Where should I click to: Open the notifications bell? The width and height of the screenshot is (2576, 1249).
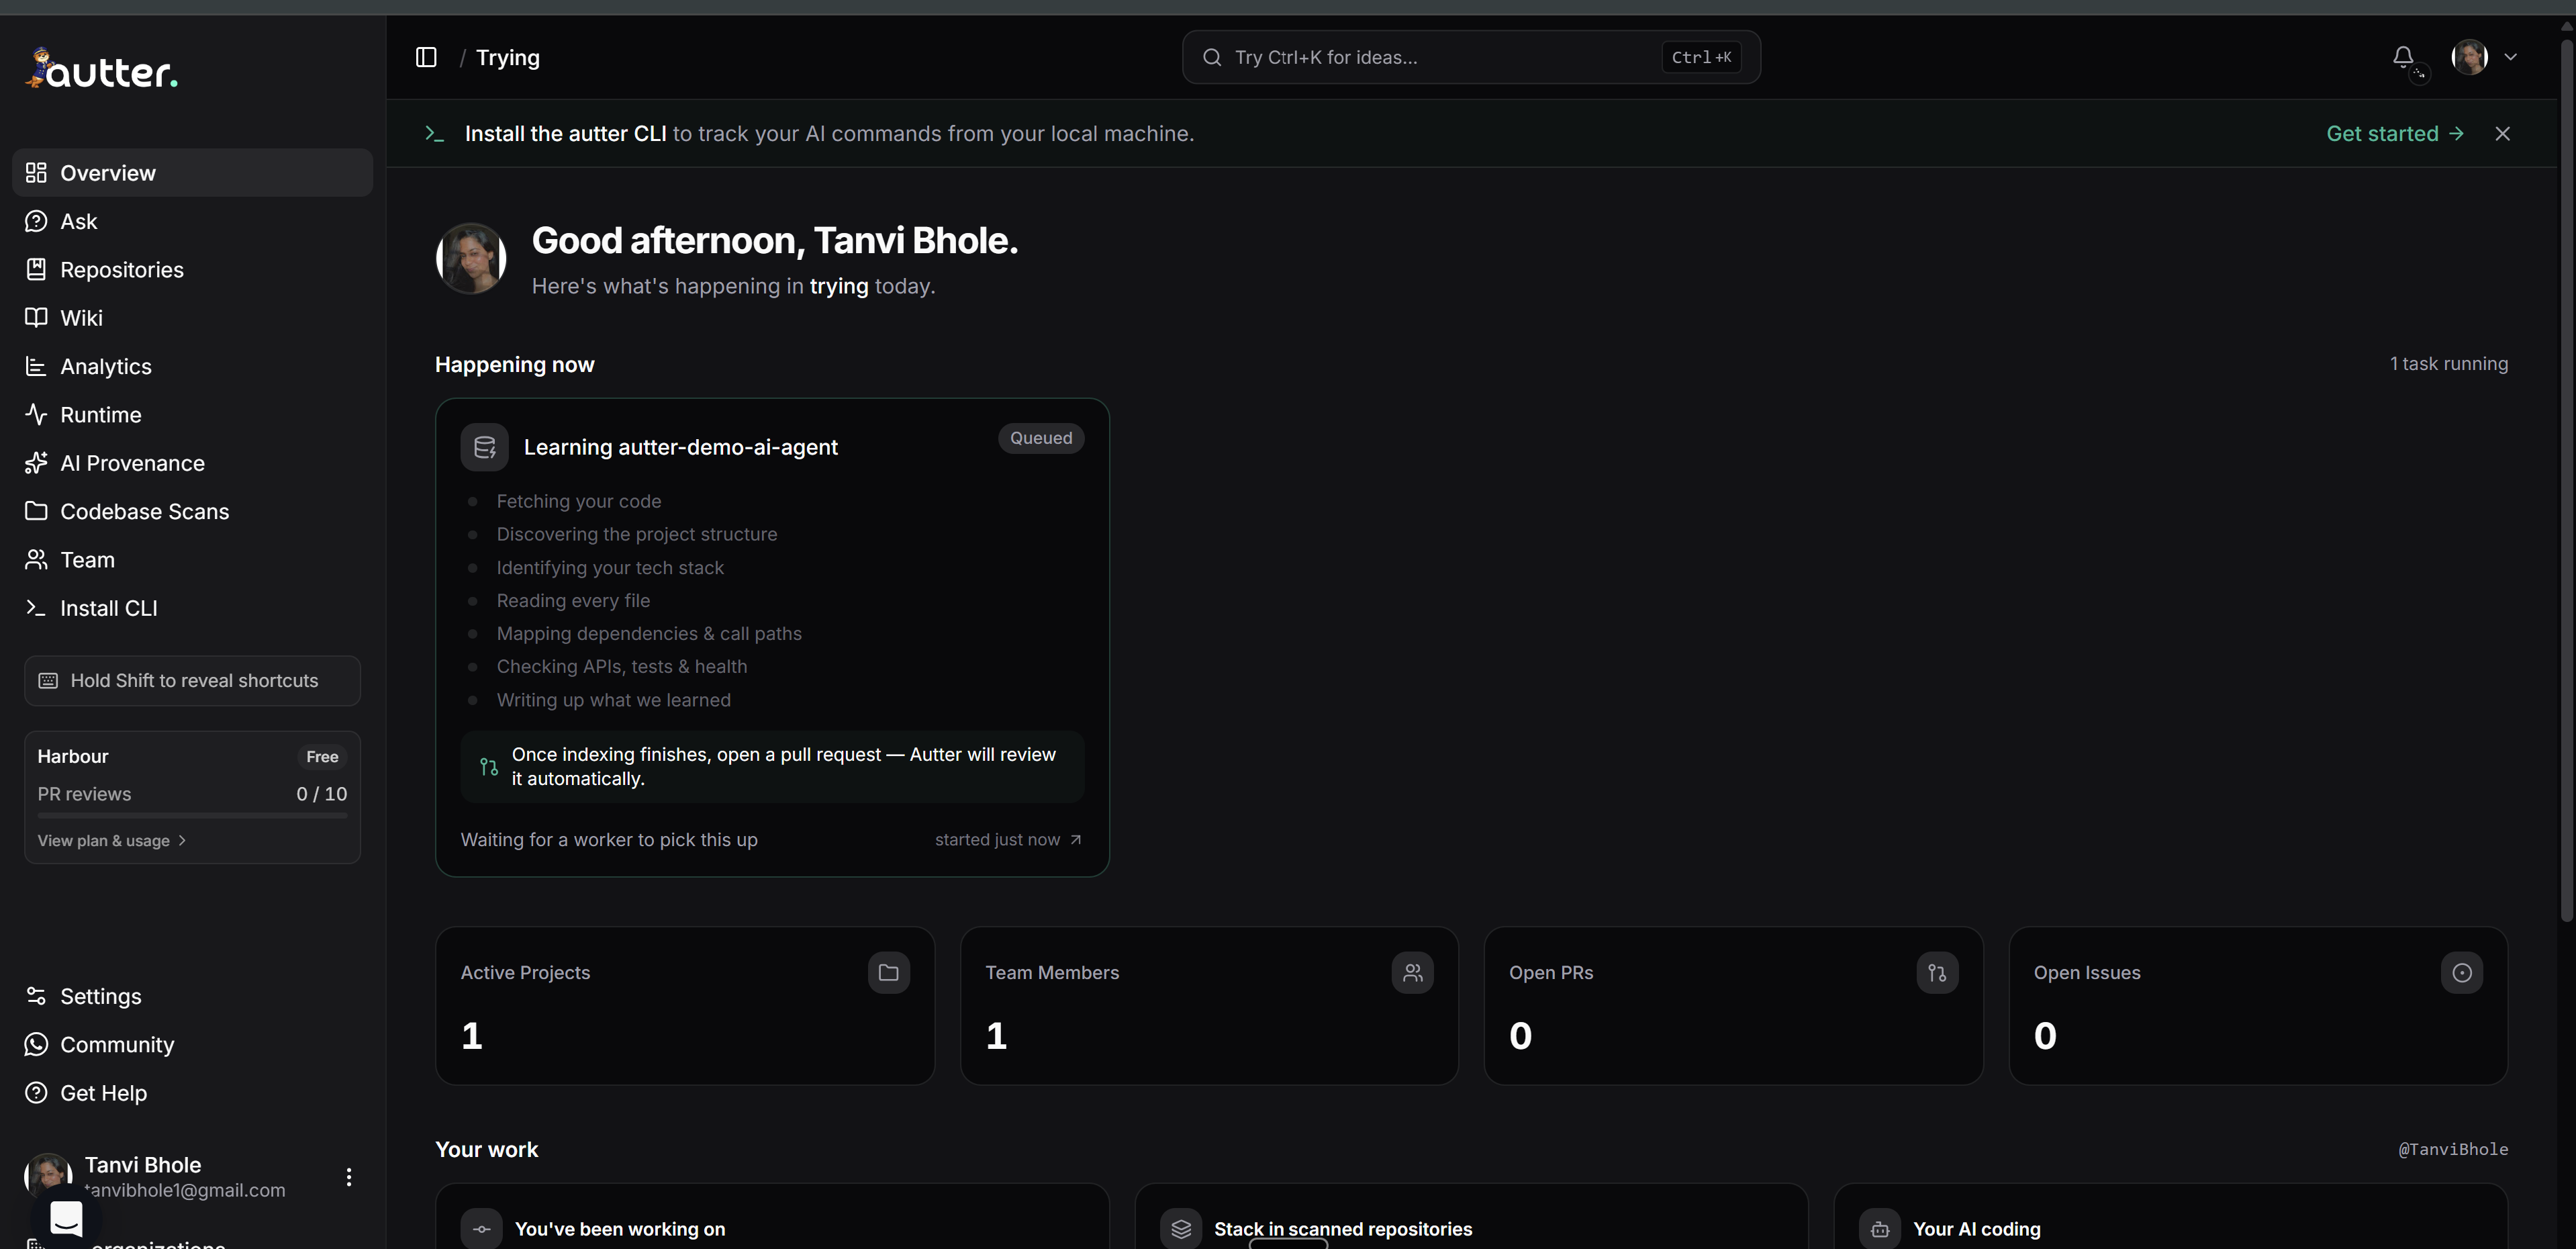point(2403,57)
